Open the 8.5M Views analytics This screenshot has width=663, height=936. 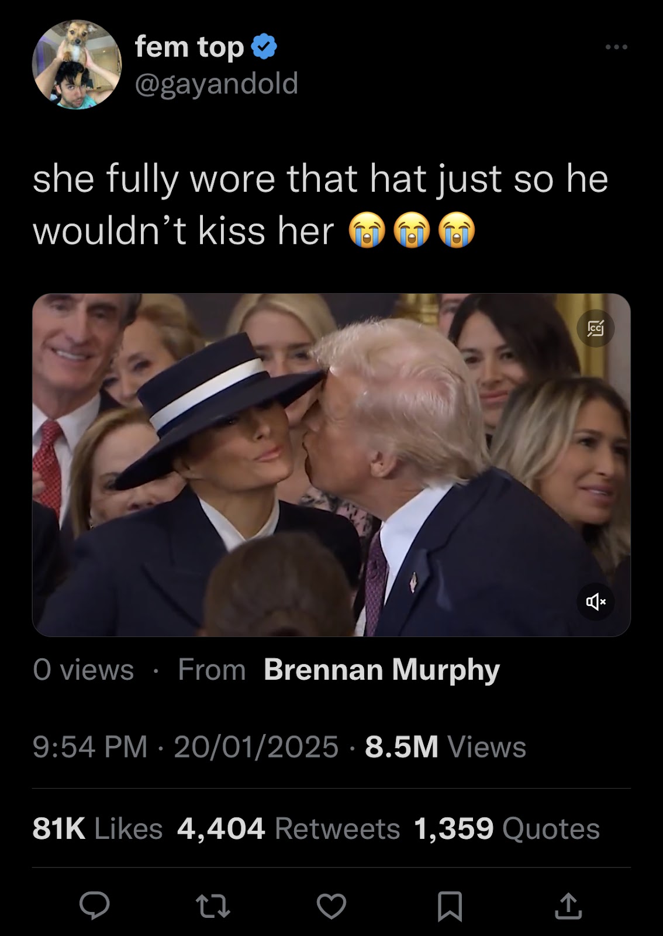446,747
